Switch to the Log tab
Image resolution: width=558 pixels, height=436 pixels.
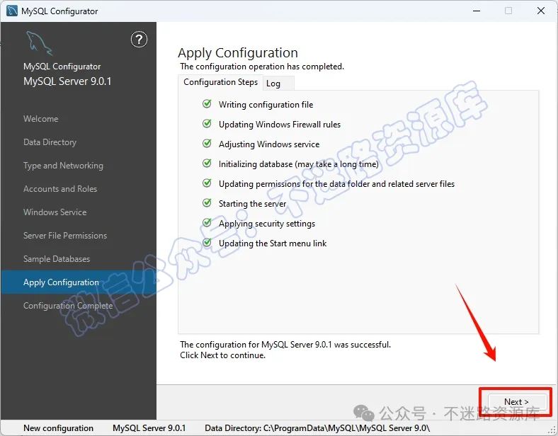pyautogui.click(x=278, y=84)
